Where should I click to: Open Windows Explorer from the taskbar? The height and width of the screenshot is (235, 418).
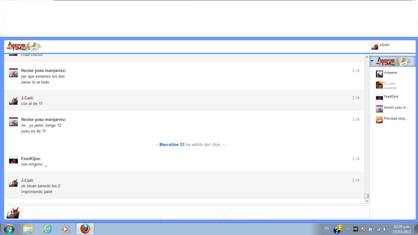point(28,229)
